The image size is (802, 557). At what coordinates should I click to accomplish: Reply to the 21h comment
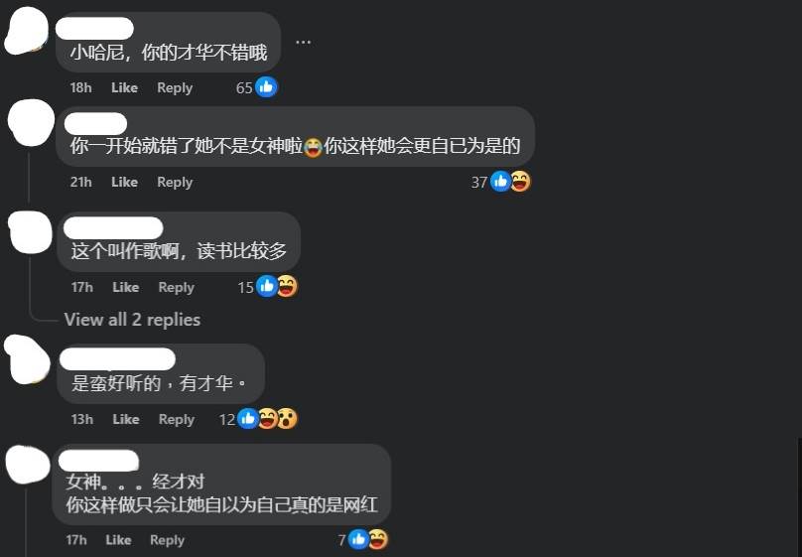[175, 182]
